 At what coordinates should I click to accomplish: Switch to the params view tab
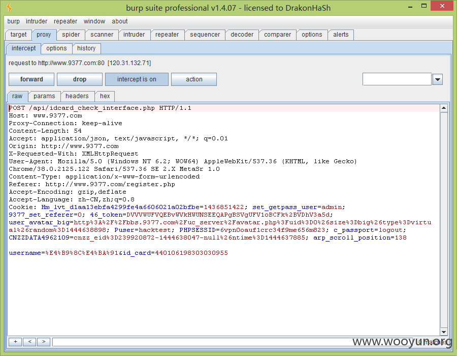coord(44,96)
